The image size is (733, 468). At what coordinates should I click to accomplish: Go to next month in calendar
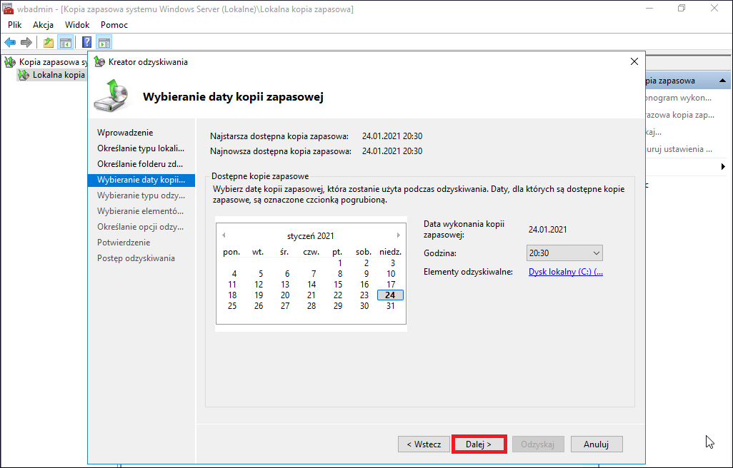click(398, 235)
